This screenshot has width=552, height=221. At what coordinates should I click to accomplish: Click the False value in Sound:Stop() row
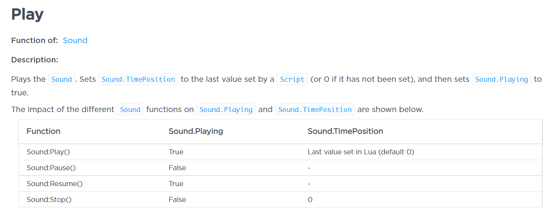[x=177, y=200]
